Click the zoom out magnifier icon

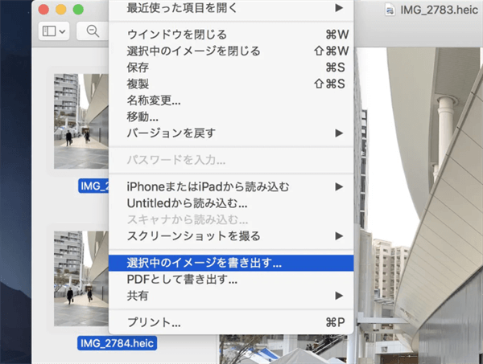(x=93, y=31)
